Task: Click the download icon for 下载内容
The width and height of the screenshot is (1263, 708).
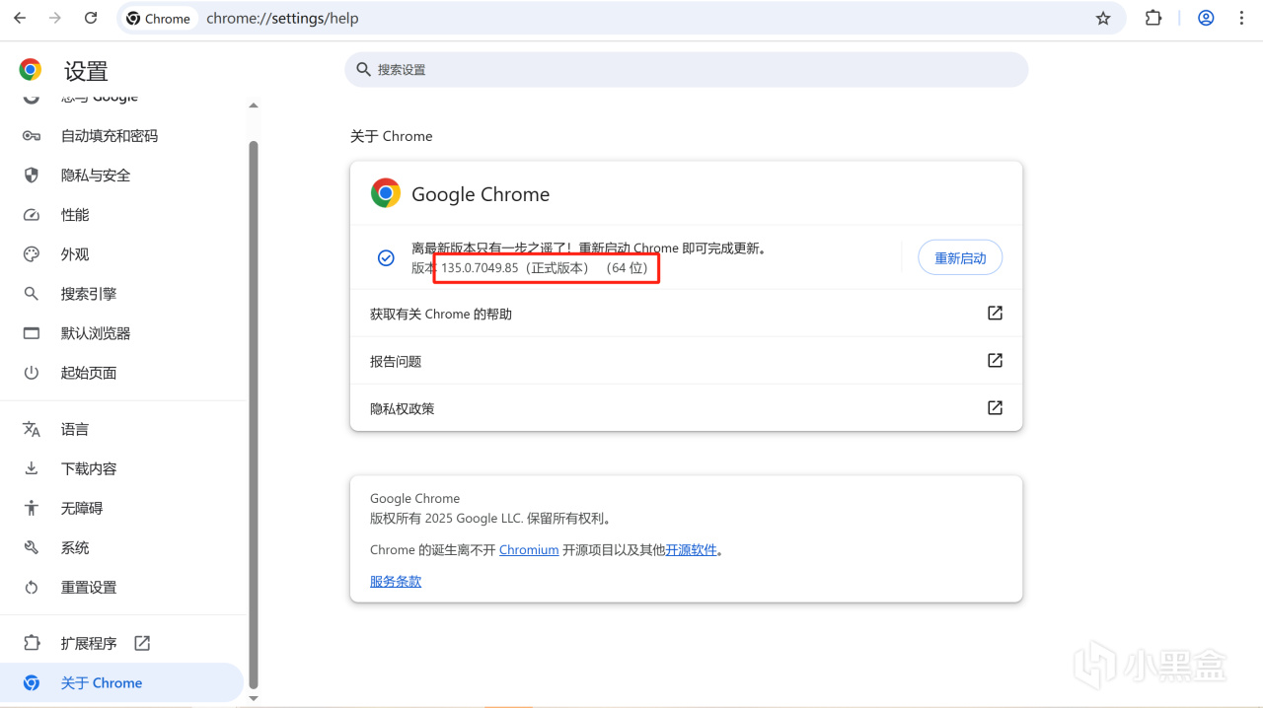Action: [x=32, y=468]
